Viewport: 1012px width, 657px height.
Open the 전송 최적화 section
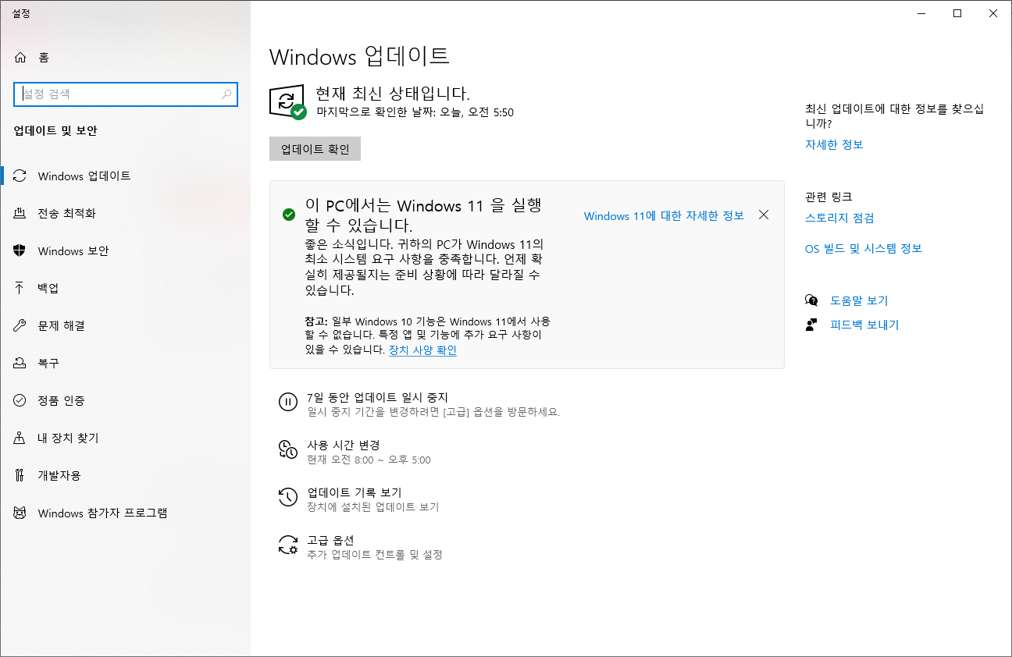[x=125, y=214]
